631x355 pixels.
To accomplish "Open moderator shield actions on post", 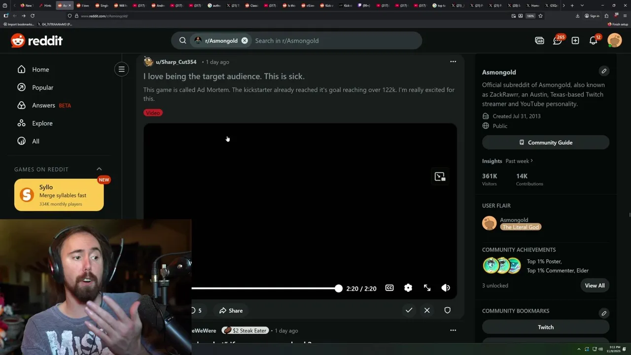I will click(x=448, y=310).
